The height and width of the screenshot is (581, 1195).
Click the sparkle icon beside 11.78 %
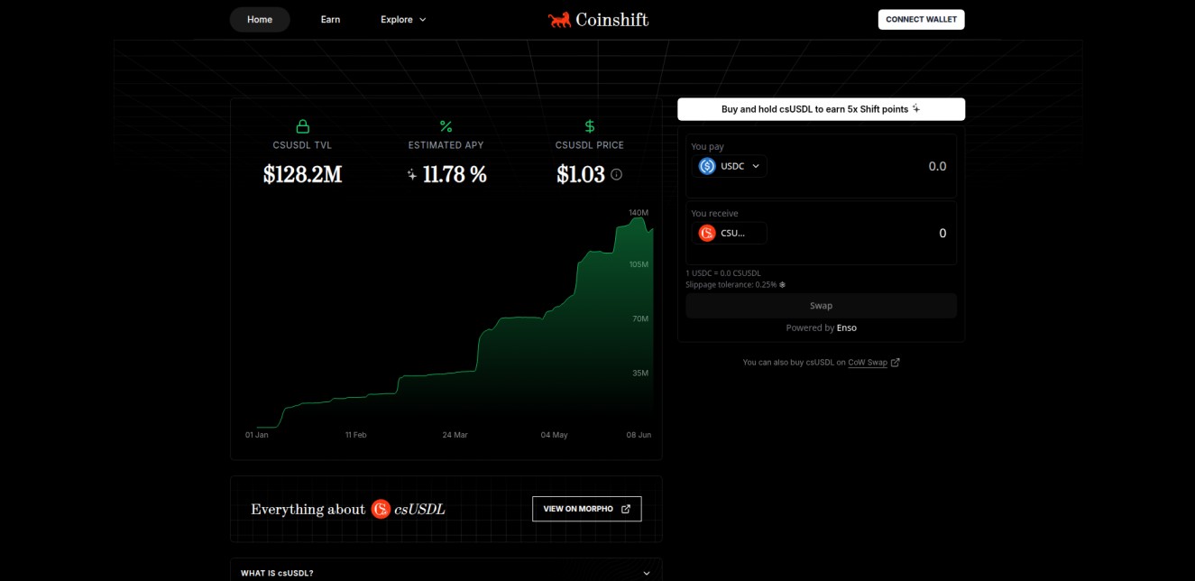point(412,175)
